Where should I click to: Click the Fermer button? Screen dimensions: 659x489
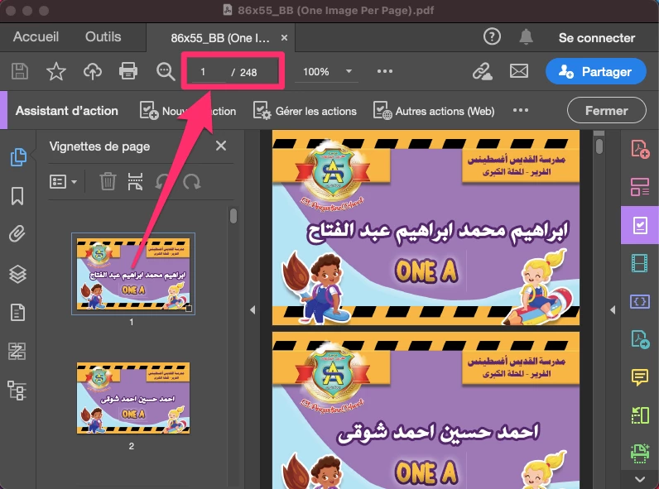(607, 111)
